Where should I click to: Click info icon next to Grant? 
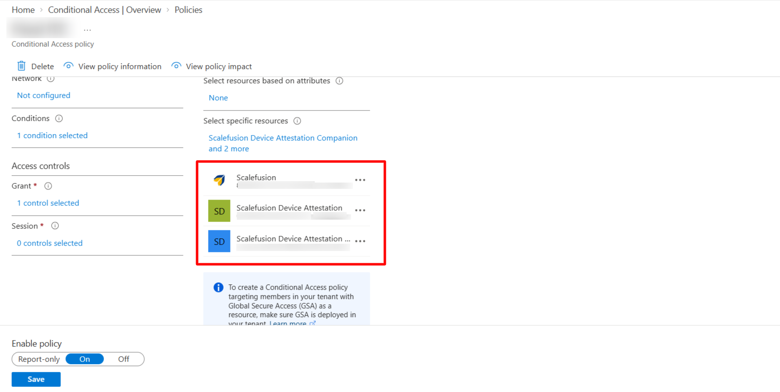(48, 186)
